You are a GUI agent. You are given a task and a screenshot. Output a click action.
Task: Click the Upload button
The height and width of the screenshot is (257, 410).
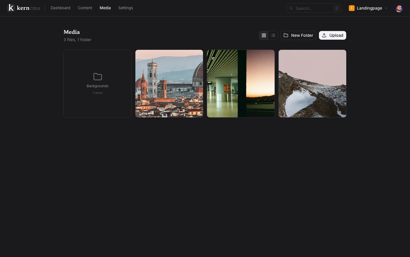click(x=332, y=35)
